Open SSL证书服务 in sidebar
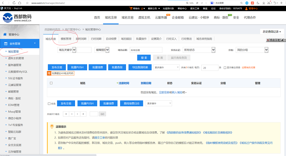 click(15, 78)
